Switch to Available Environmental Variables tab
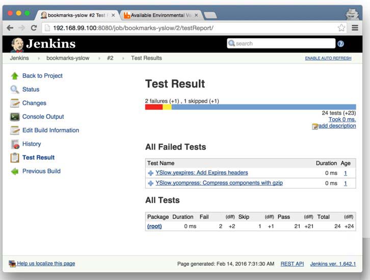Viewport: 370px width, 280px height. [162, 15]
